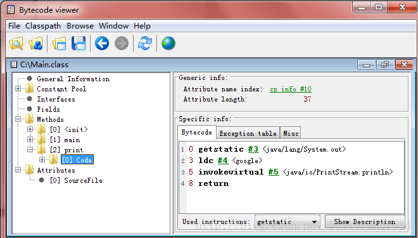Click the globe web browser icon
Viewport: 418px width, 238px height.
tap(168, 43)
